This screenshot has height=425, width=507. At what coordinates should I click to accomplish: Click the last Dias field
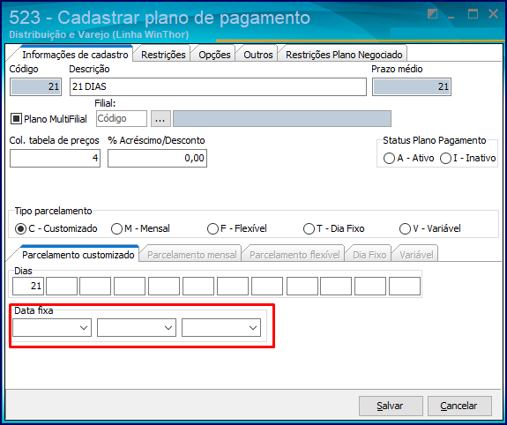(405, 286)
